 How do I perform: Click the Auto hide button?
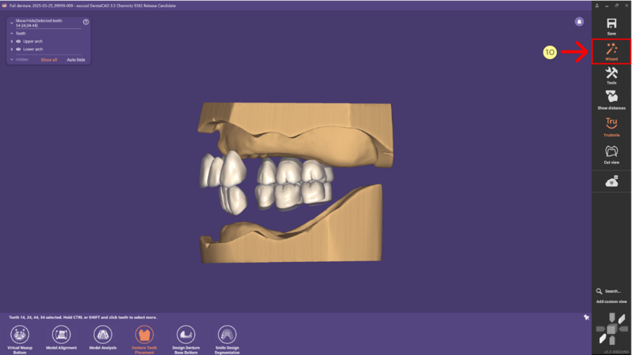(x=76, y=60)
